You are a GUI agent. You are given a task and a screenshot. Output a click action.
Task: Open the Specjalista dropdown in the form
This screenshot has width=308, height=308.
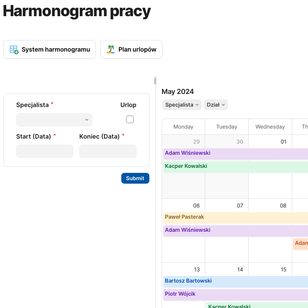point(54,120)
